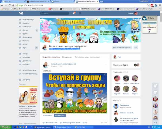The height and width of the screenshot is (129, 162).
Task: Like the pinned post with heart icon
Action: pyautogui.click(x=43, y=123)
